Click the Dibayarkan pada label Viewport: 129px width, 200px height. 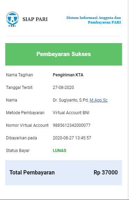[21, 138]
